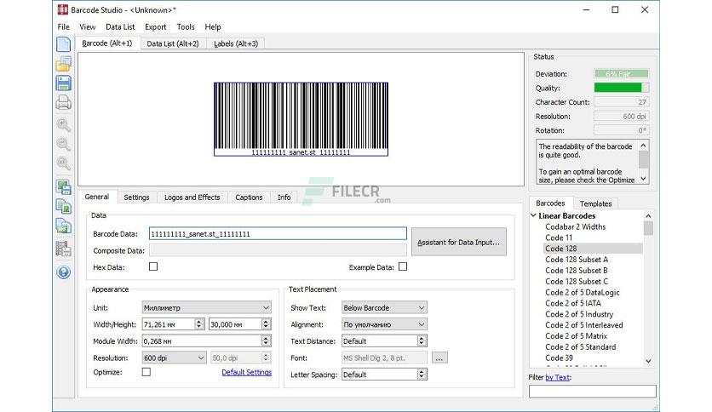This screenshot has width=712, height=412.
Task: Click the Barcode Data input field
Action: pos(278,234)
